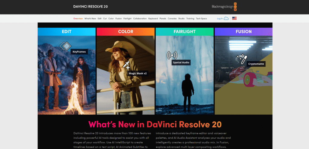Go to What's New page
Screen dimensions: 309x149
pyautogui.click(x=90, y=19)
